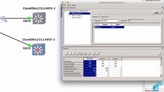Image resolution: width=164 pixels, height=92 pixels.
Task: Click the Link State row header
Action: coord(74,61)
